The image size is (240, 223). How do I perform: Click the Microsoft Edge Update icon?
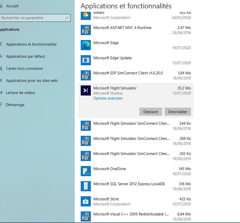[x=86, y=60]
